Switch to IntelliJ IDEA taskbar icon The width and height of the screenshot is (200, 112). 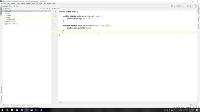pos(27,110)
